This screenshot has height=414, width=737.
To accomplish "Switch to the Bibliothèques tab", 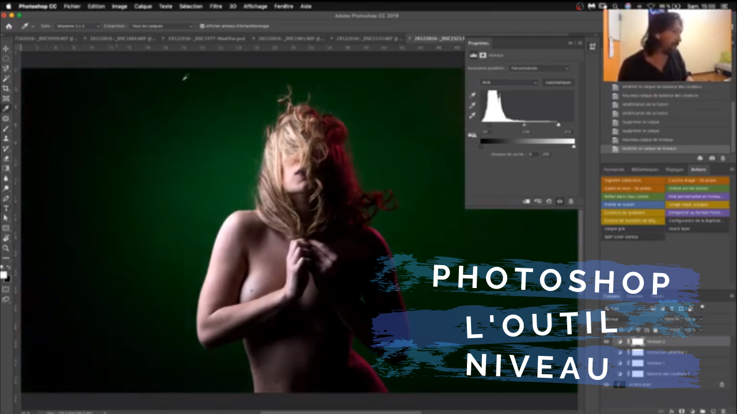I will pyautogui.click(x=645, y=170).
